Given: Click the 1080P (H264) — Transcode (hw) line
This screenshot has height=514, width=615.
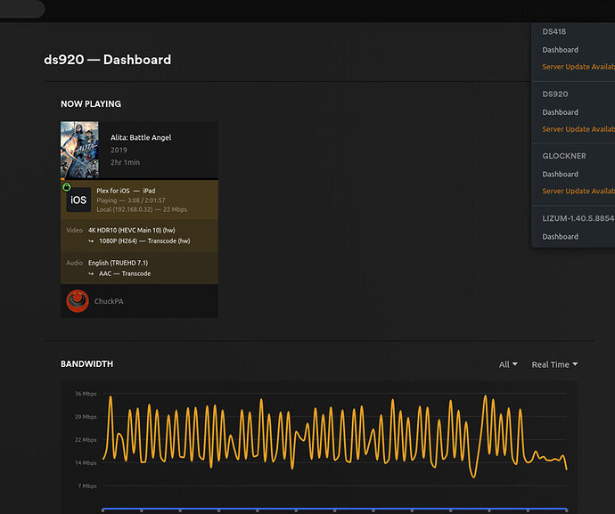Looking at the screenshot, I should click(x=144, y=241).
